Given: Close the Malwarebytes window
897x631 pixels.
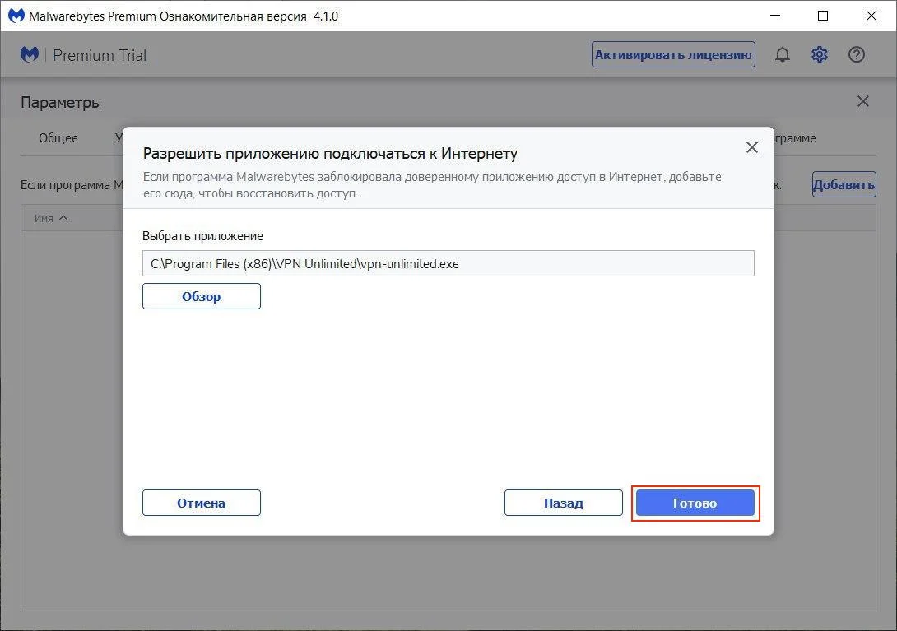Looking at the screenshot, I should [x=870, y=16].
